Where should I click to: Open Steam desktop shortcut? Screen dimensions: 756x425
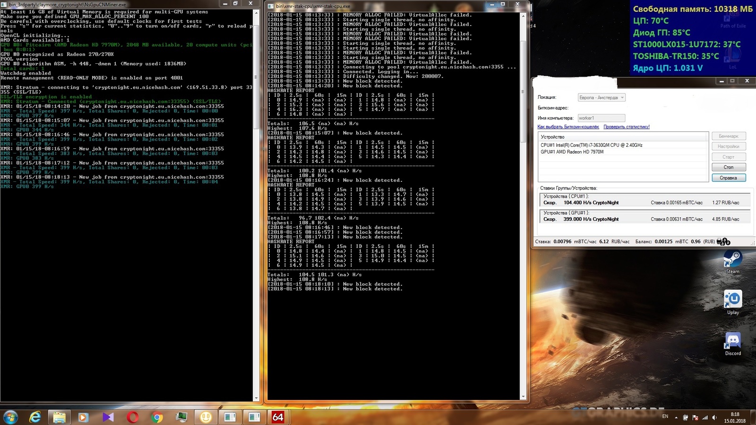click(x=733, y=263)
